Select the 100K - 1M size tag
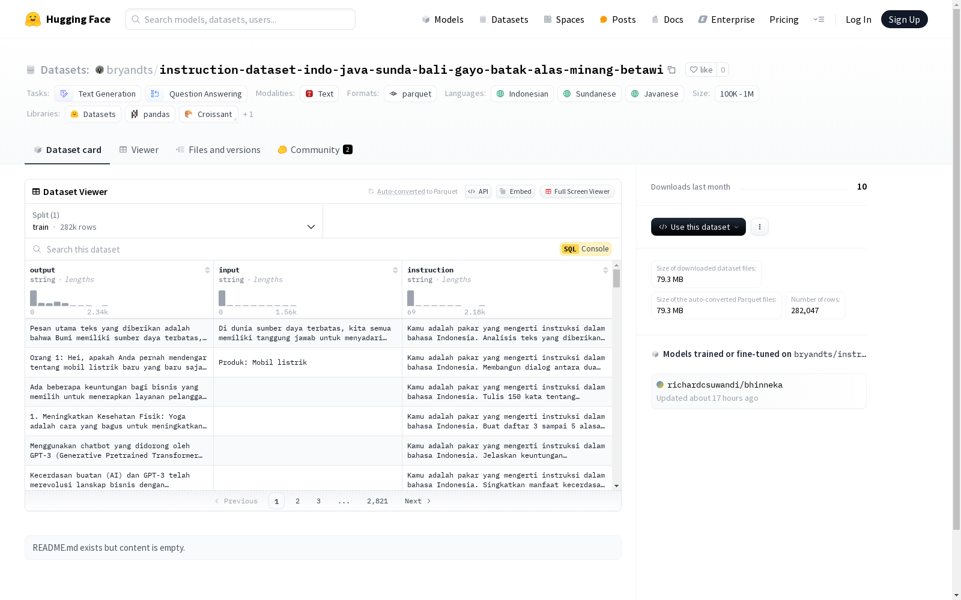This screenshot has width=961, height=600. (737, 94)
